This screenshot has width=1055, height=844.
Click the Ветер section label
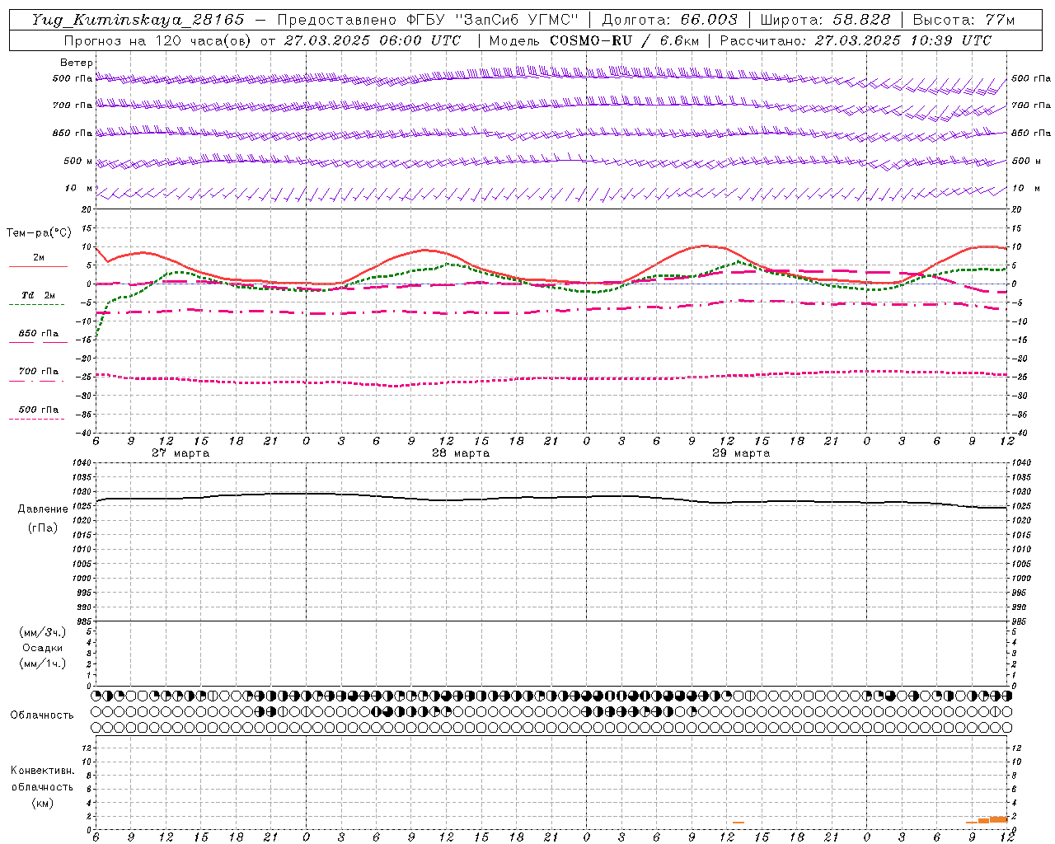click(77, 63)
